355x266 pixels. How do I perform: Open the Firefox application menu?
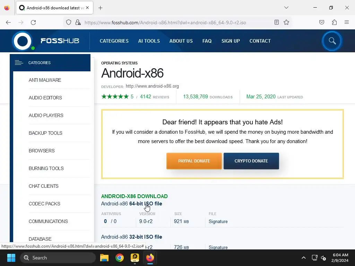pyautogui.click(x=347, y=22)
